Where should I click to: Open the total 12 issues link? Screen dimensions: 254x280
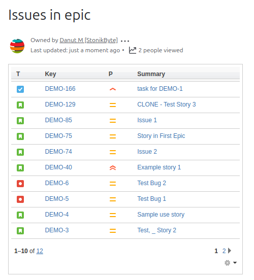click(x=40, y=251)
